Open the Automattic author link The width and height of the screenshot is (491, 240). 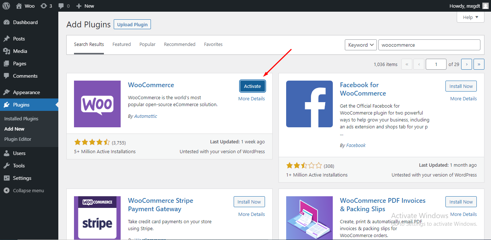146,116
